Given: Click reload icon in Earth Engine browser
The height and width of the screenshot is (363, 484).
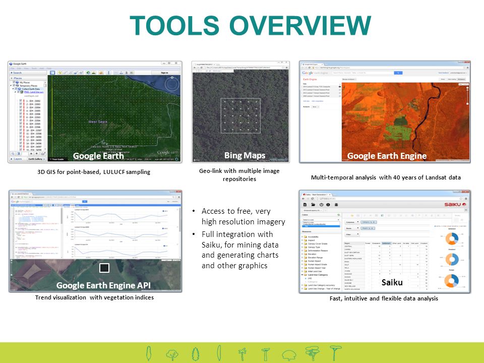Looking at the screenshot, I should point(310,68).
